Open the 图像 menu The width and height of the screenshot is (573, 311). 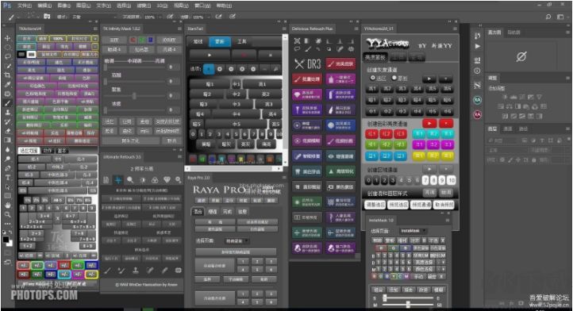click(64, 6)
